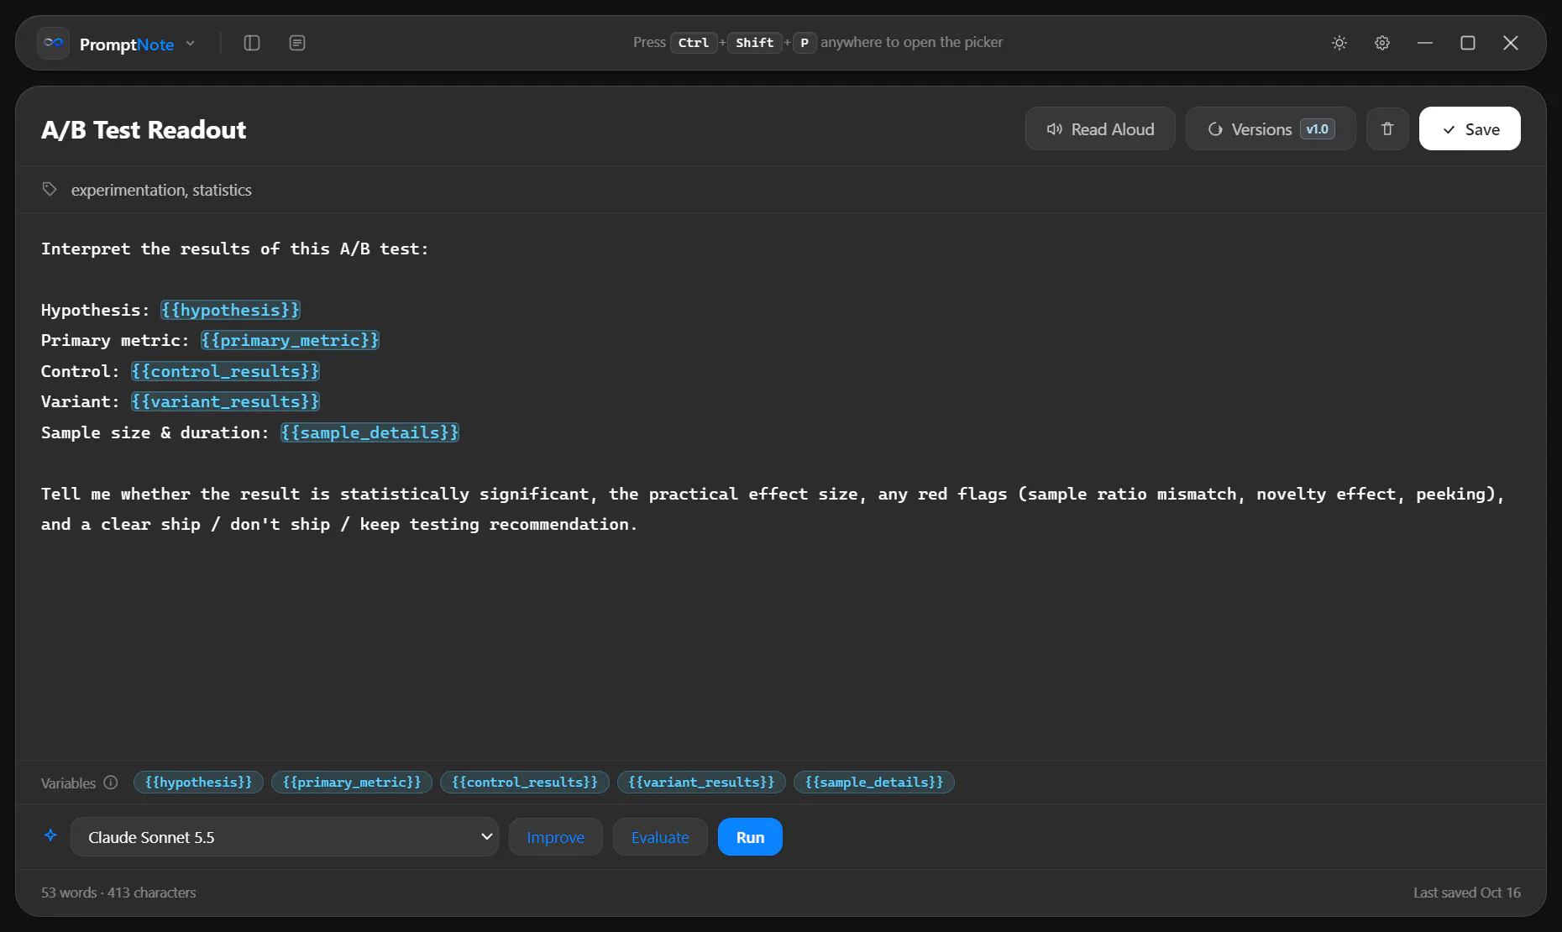
Task: Select the {{hypothesis}} variable chip
Action: 198,783
